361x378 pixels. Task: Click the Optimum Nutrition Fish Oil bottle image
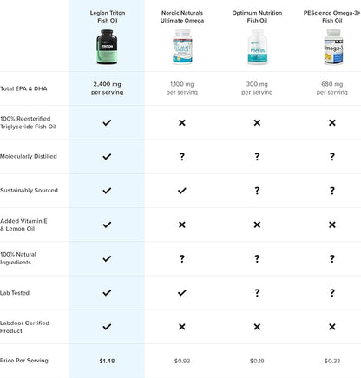click(x=257, y=47)
